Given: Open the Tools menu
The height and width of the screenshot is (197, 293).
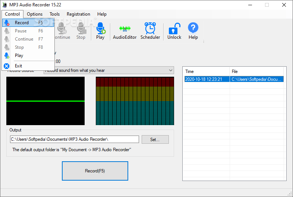Looking at the screenshot, I should click(54, 14).
